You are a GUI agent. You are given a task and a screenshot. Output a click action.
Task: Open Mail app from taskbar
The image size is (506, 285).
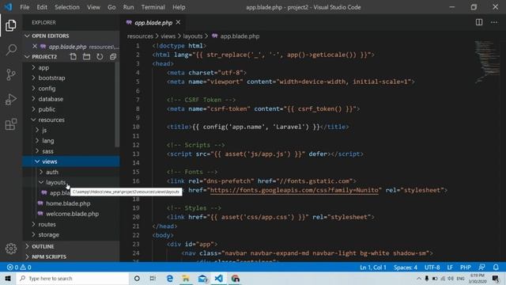pyautogui.click(x=202, y=278)
